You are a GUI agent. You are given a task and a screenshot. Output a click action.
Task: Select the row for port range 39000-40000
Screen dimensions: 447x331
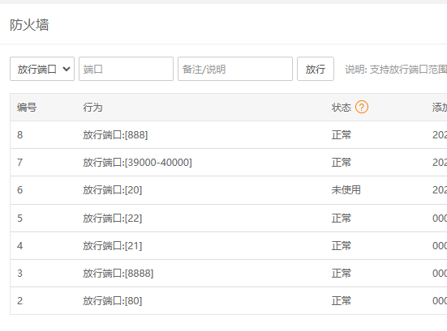pyautogui.click(x=229, y=163)
